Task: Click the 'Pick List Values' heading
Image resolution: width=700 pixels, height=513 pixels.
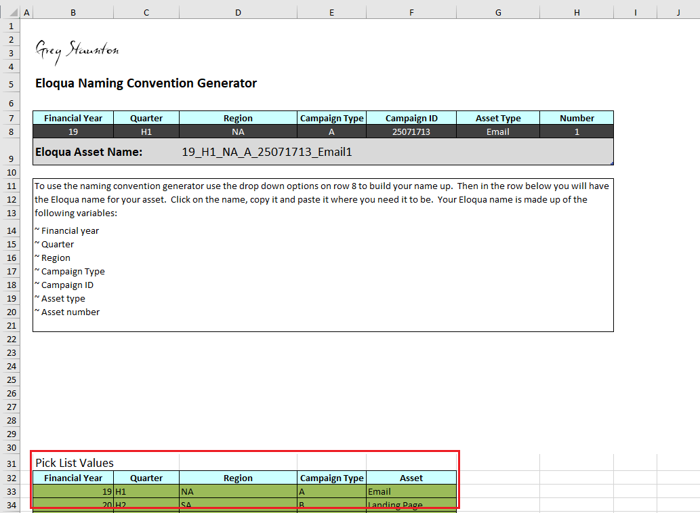Action: coord(75,463)
